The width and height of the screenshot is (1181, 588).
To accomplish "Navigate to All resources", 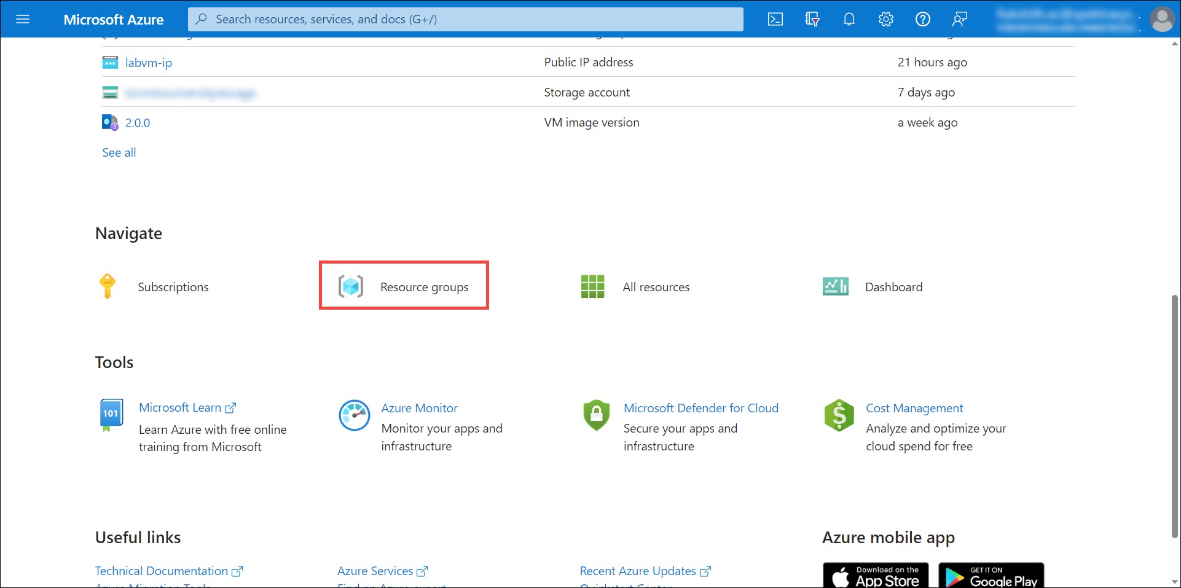I will pos(656,287).
